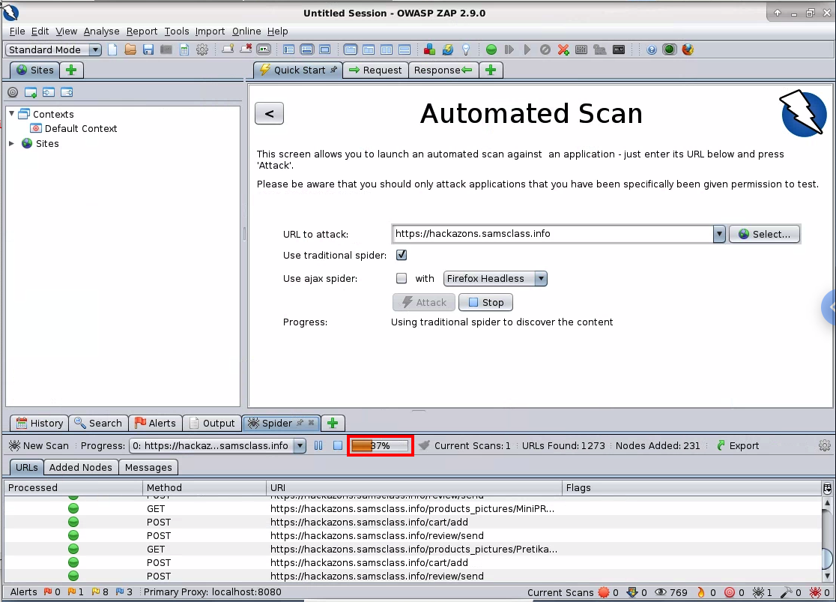The image size is (836, 602).
Task: Open Options via the toolbar gear icon
Action: click(x=202, y=50)
